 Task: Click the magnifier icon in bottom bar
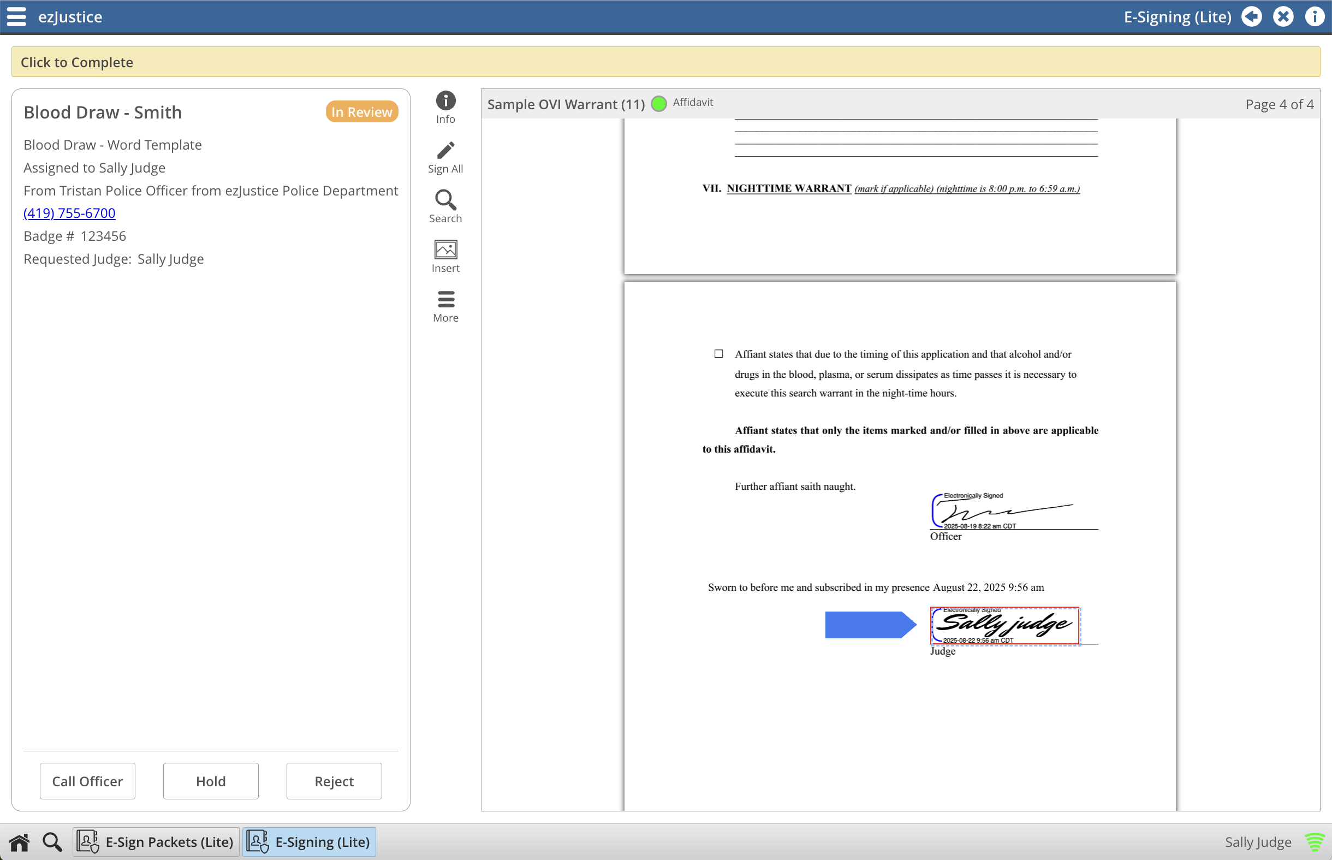point(52,842)
